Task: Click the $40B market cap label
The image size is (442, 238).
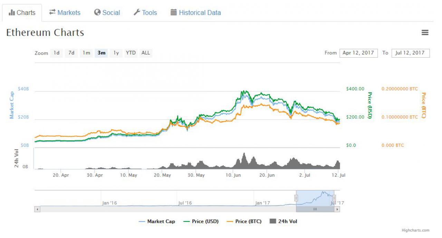Action: [23, 89]
